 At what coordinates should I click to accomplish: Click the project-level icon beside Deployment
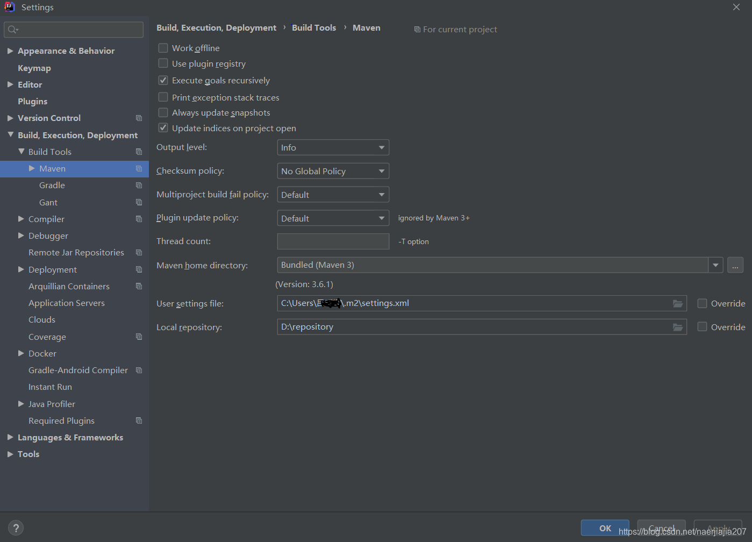point(139,269)
